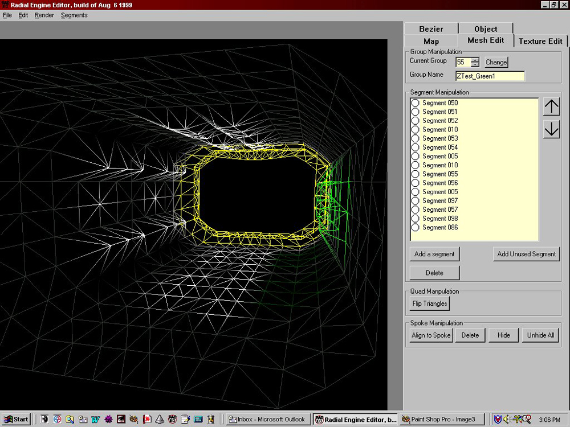The width and height of the screenshot is (570, 427).
Task: Open the folder with magnifier quick launch icon
Action: [70, 420]
